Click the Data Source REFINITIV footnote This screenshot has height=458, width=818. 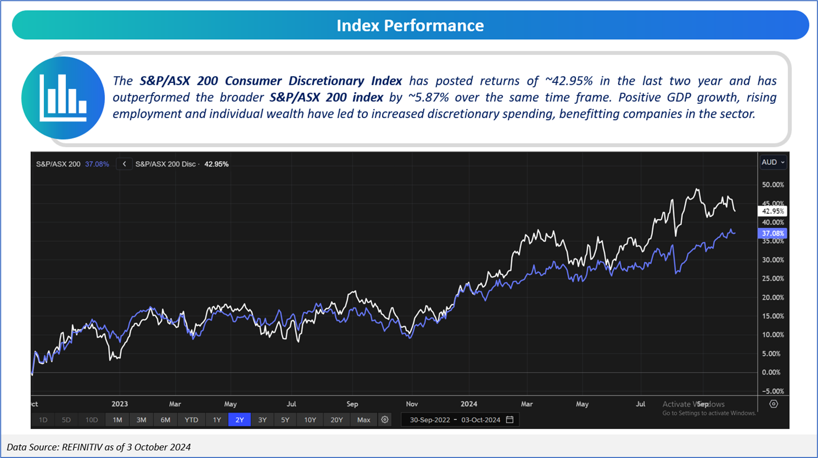[99, 447]
